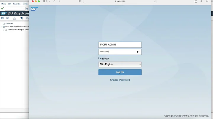Open the Safari privacy shield icon
Viewport: 213px width, 119px height.
pos(80,1)
